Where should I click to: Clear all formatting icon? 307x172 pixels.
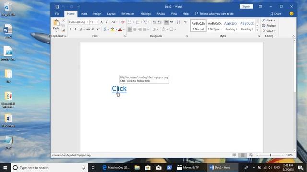click(123, 22)
